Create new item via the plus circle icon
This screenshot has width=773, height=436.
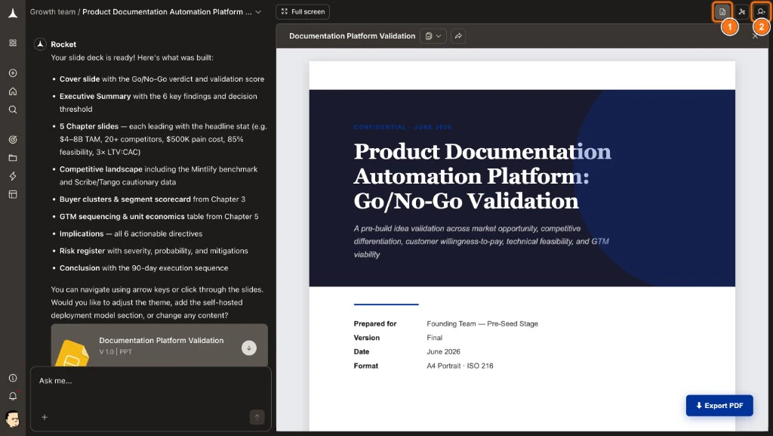pos(12,73)
